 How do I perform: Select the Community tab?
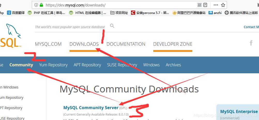(x=21, y=65)
